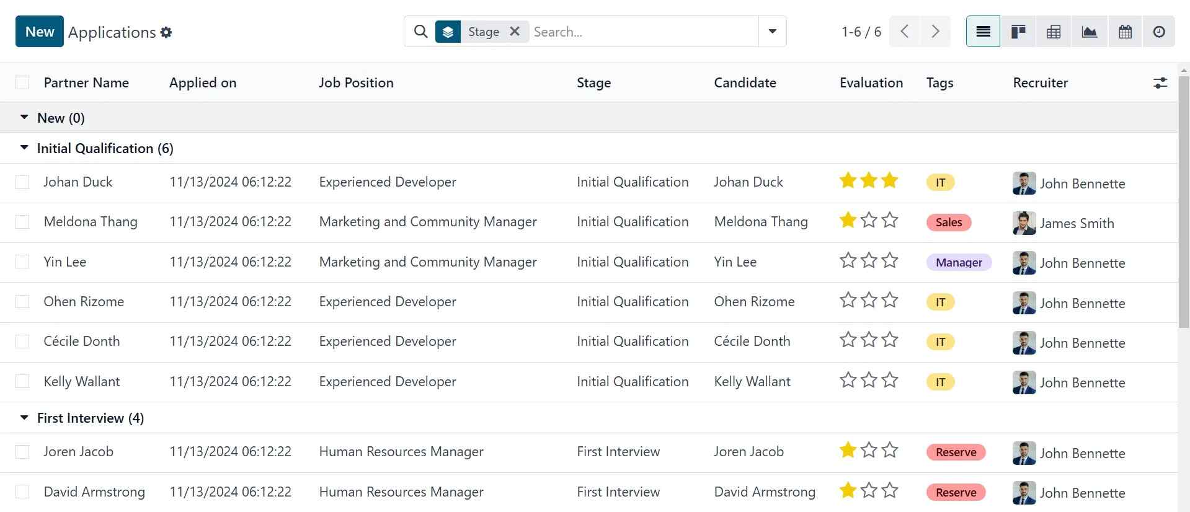Viewport: 1190px width, 512px height.
Task: Click the search magnifier icon
Action: [x=420, y=32]
